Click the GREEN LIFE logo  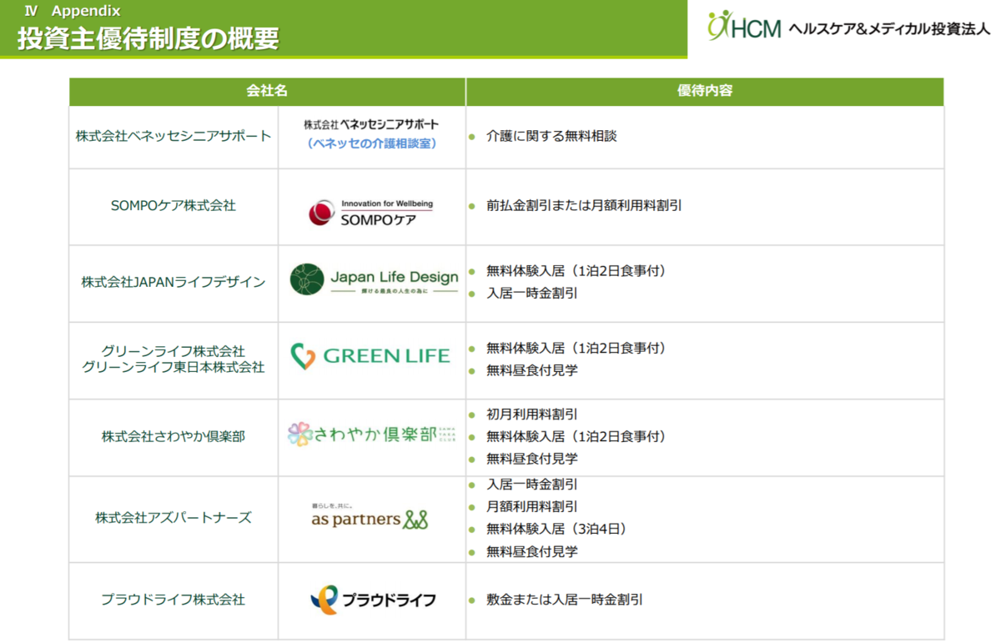point(370,356)
